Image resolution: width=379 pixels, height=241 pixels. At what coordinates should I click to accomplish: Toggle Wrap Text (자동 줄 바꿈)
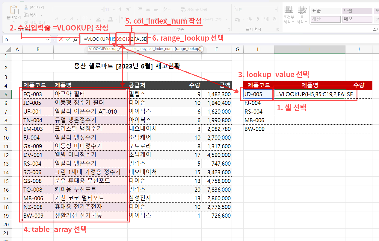click(194, 10)
